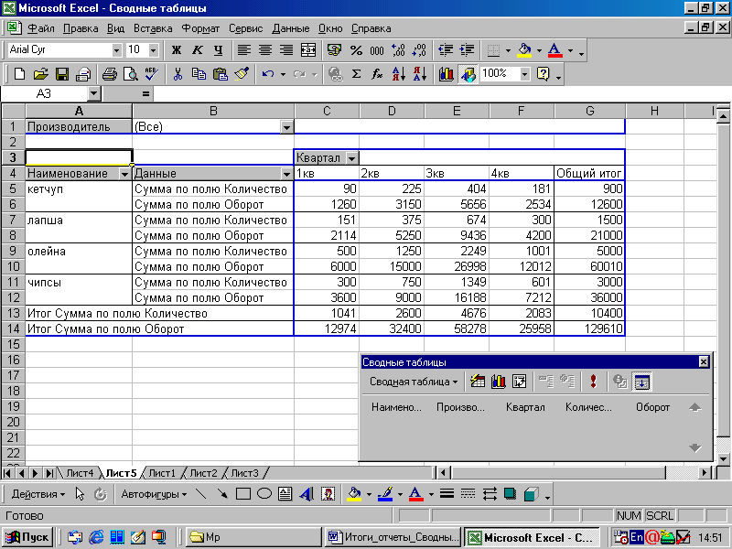Toggle the display fields button in pivot toolbar
The width and height of the screenshot is (732, 549).
pos(641,382)
